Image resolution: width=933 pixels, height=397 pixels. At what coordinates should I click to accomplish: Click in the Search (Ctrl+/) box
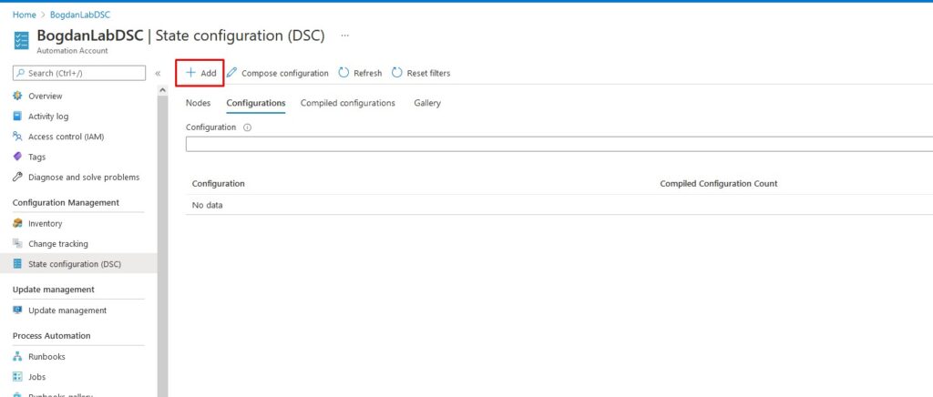79,73
